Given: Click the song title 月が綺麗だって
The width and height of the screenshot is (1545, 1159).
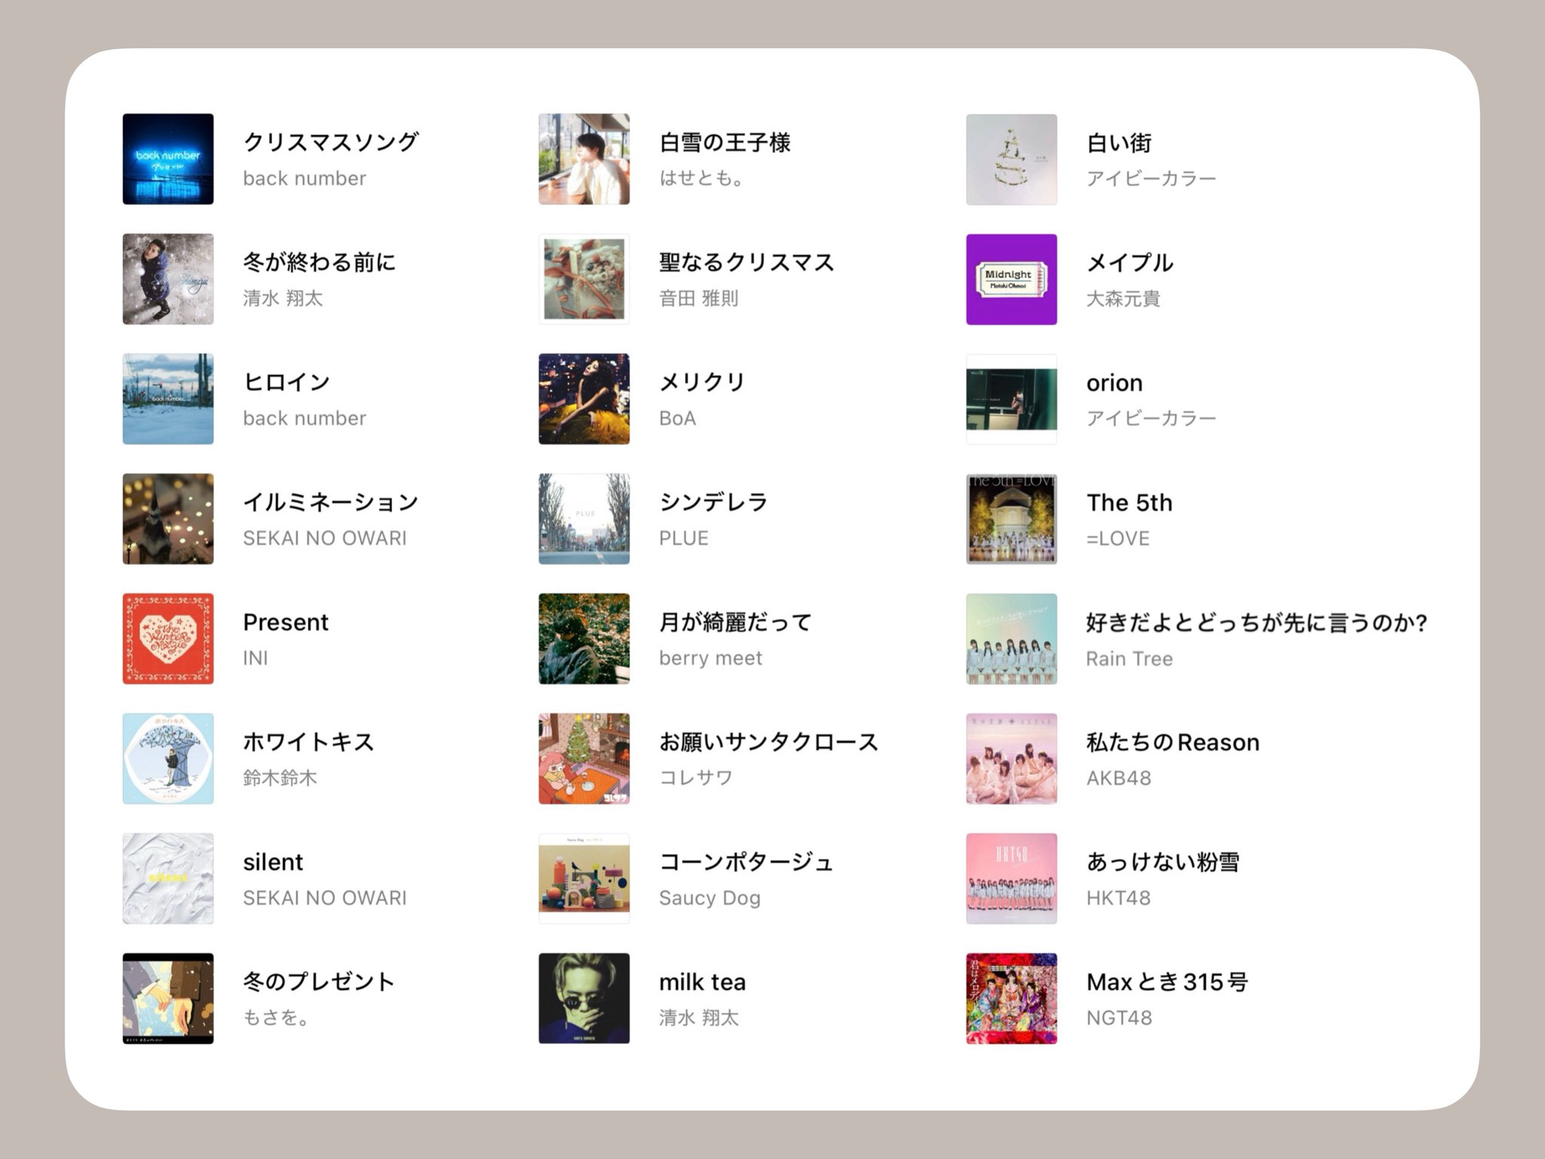Looking at the screenshot, I should pos(736,622).
